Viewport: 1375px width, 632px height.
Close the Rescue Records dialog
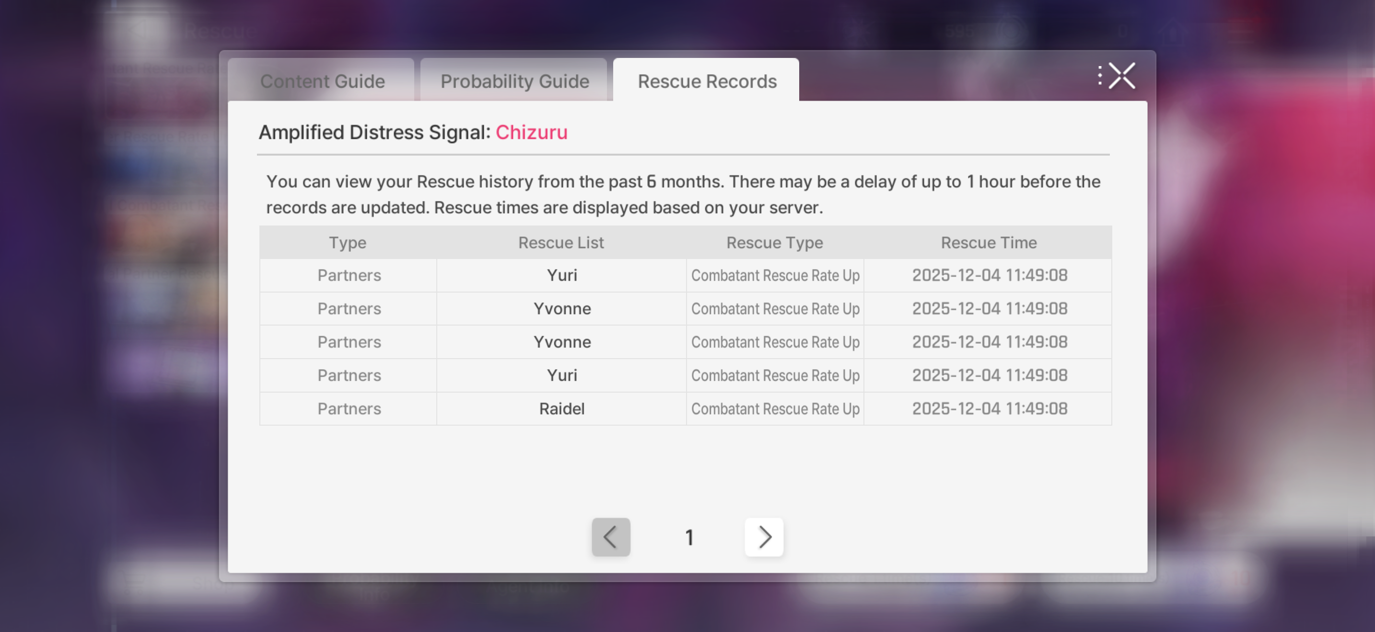tap(1121, 76)
